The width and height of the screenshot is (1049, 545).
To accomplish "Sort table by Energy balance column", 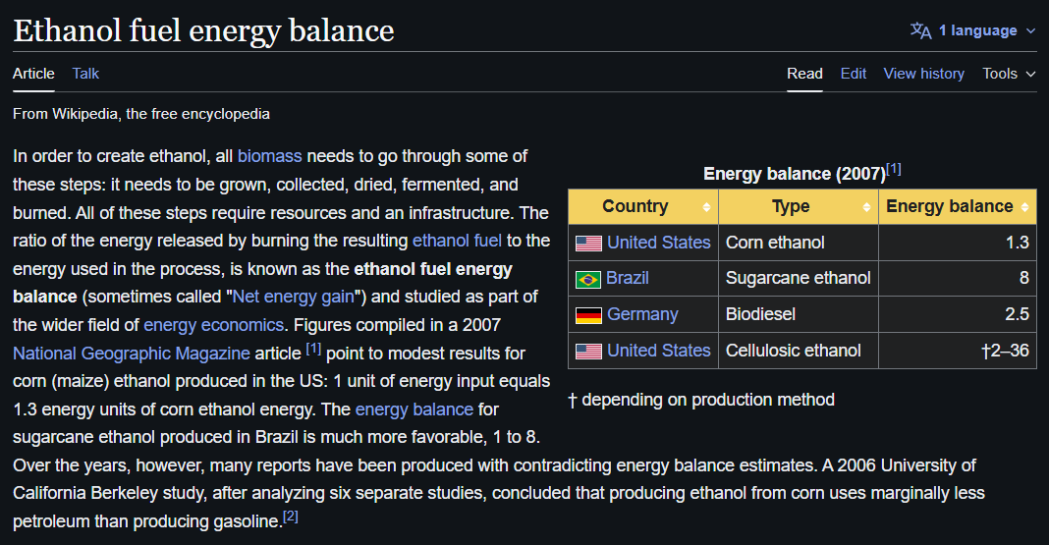I will tap(958, 206).
